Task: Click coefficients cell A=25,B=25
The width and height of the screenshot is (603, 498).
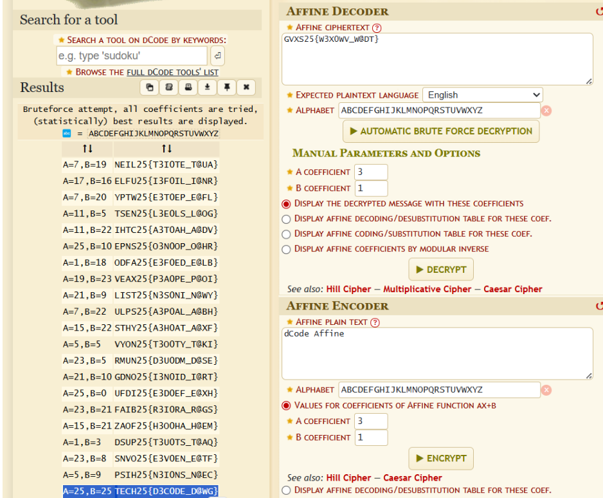Action: point(87,491)
